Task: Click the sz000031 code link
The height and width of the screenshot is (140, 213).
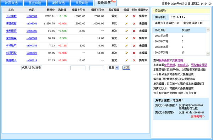Action: (x=32, y=46)
